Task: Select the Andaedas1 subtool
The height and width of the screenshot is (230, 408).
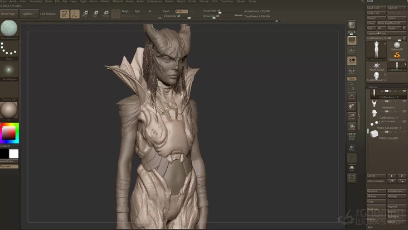Action: click(387, 104)
